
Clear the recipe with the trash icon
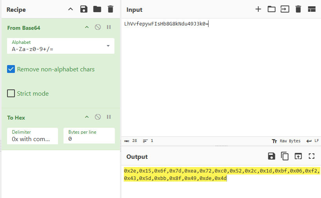[111, 9]
